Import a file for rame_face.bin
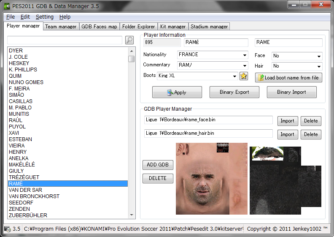Viewport: 334px width, 237px height. coord(287,121)
